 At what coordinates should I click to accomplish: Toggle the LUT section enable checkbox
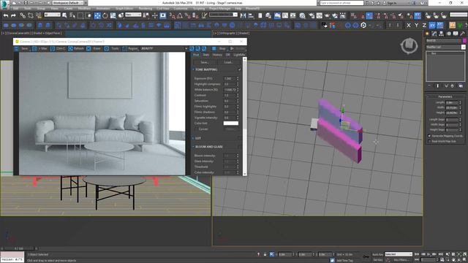239,138
